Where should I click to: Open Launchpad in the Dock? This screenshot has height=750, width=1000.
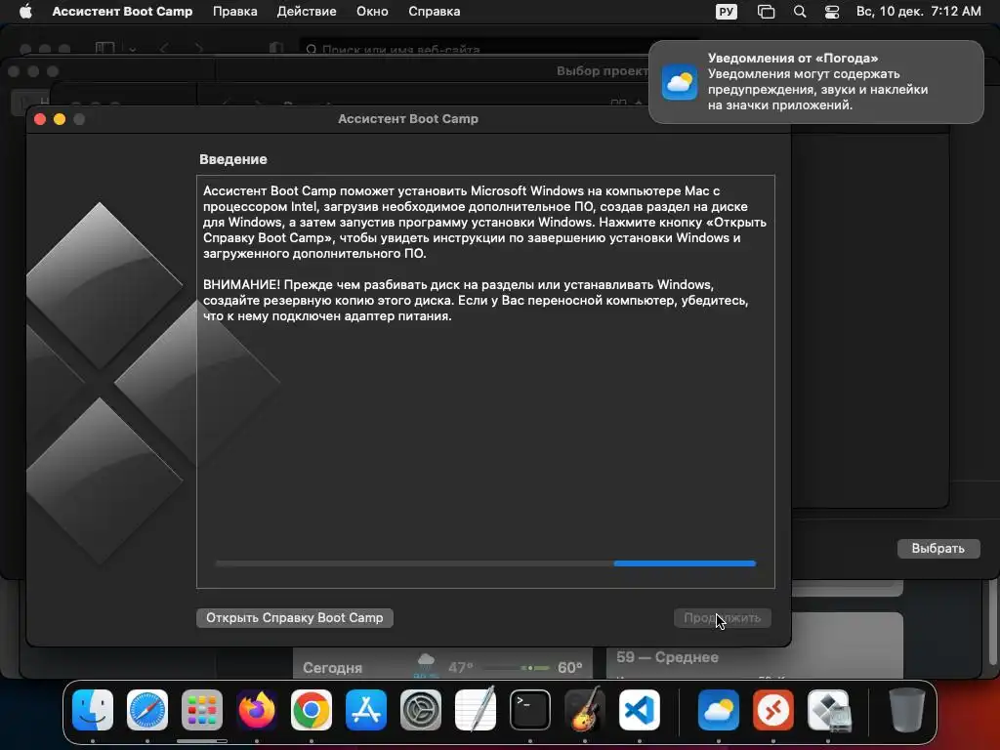click(201, 710)
